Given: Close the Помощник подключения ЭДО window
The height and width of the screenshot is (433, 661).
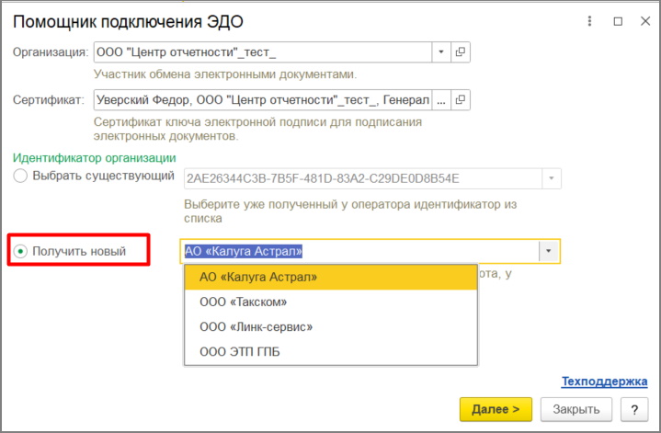Looking at the screenshot, I should (645, 21).
